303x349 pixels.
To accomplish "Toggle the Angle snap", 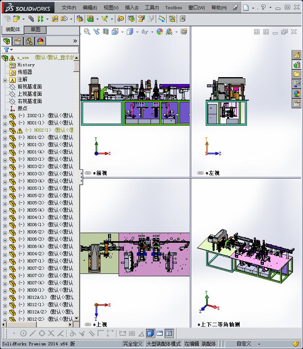I will [141, 333].
